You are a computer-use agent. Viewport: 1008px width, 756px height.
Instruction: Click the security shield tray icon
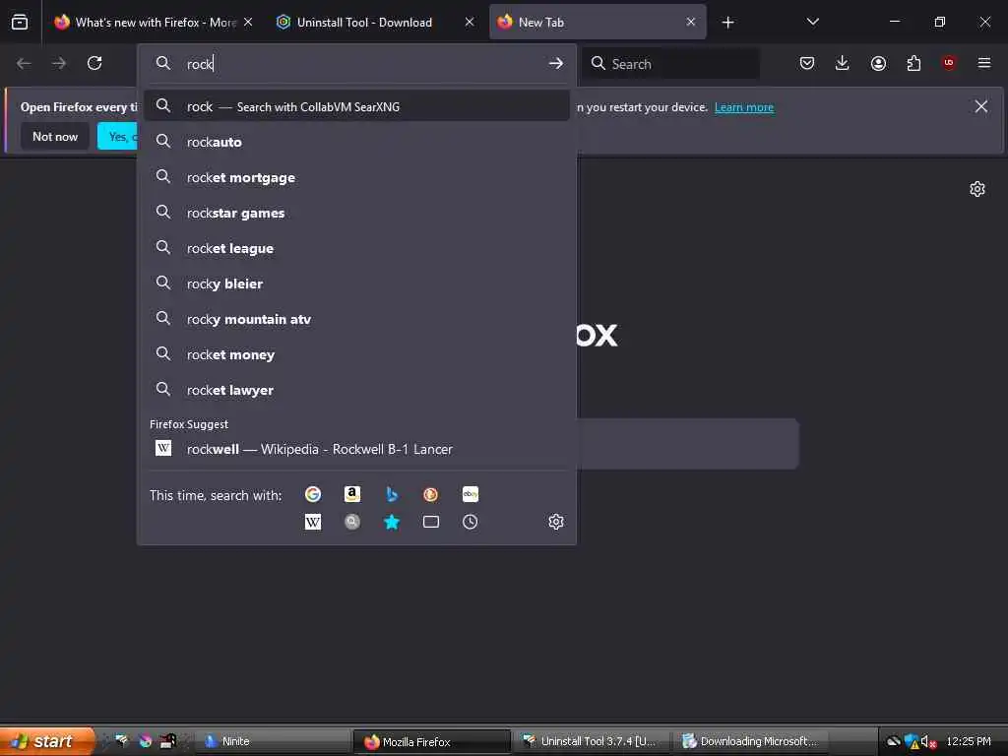click(x=911, y=741)
